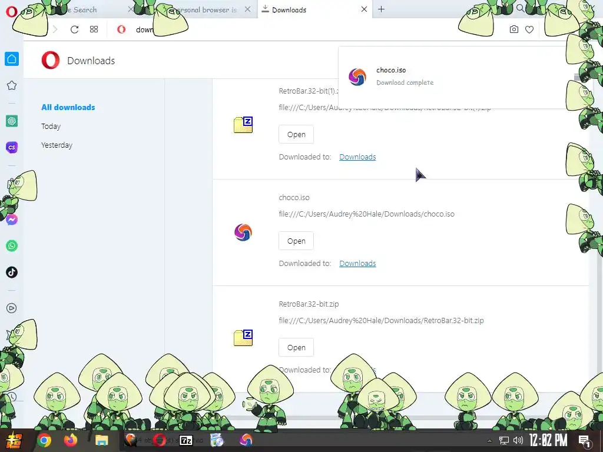The height and width of the screenshot is (452, 603).
Task: Filter downloads by Yesterday
Action: tap(57, 145)
